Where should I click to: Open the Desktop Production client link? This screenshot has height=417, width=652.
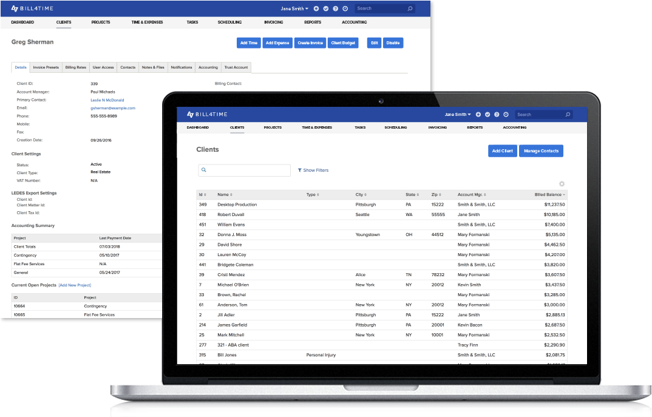coord(239,205)
